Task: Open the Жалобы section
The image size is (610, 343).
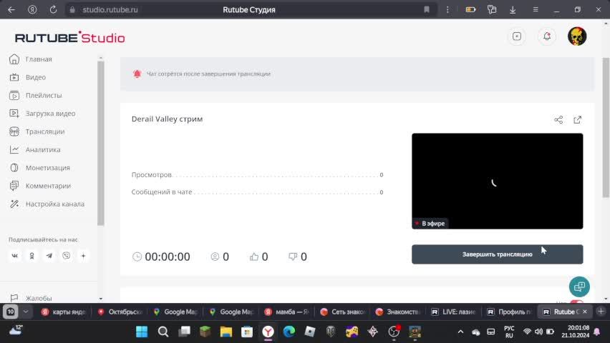Action: (31, 298)
